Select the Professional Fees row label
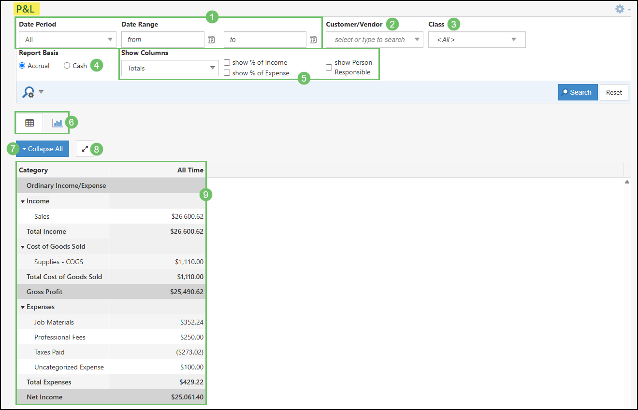The width and height of the screenshot is (638, 410). [60, 337]
